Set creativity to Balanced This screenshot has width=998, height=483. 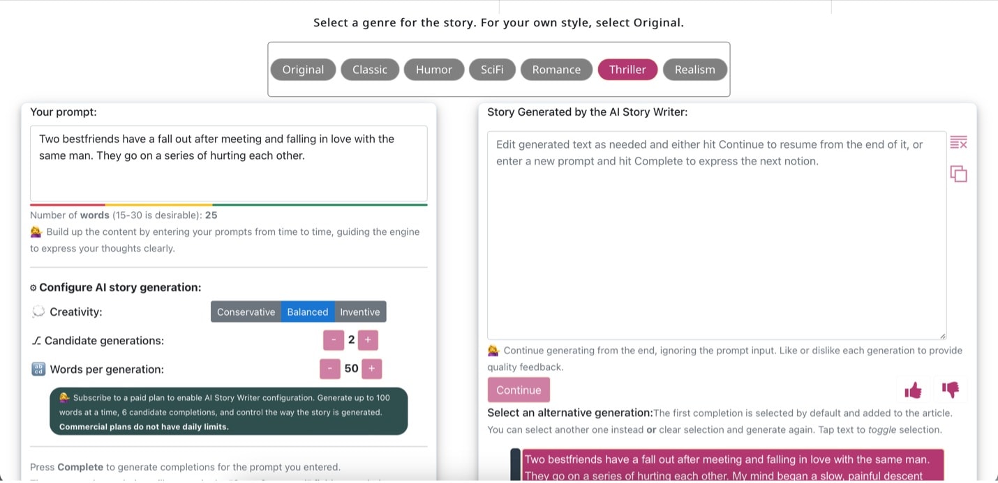click(x=308, y=312)
